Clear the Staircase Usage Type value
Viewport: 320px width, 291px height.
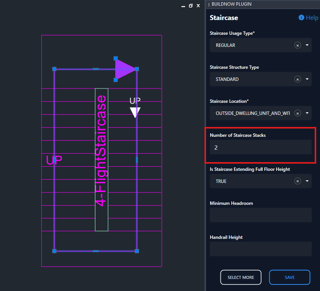pyautogui.click(x=298, y=45)
